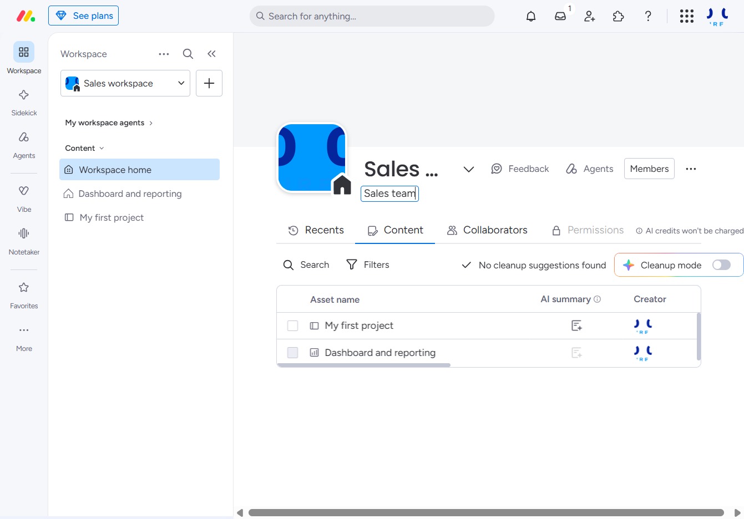Screen dimensions: 744x519
Task: Open the notifications bell
Action: (x=531, y=16)
